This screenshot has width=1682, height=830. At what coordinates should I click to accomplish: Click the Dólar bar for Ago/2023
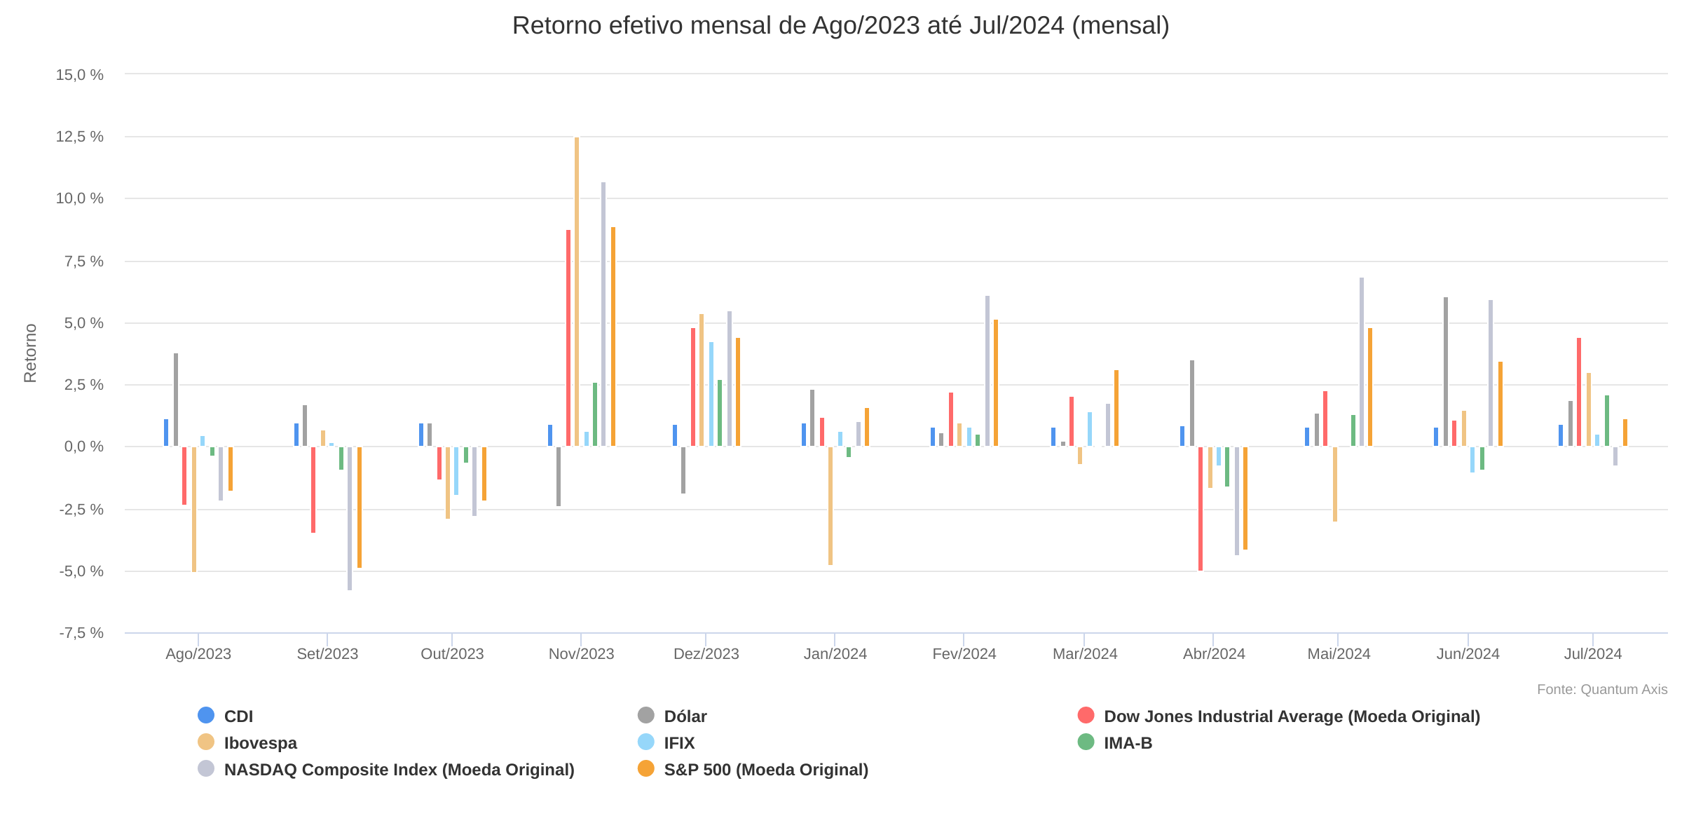click(176, 400)
